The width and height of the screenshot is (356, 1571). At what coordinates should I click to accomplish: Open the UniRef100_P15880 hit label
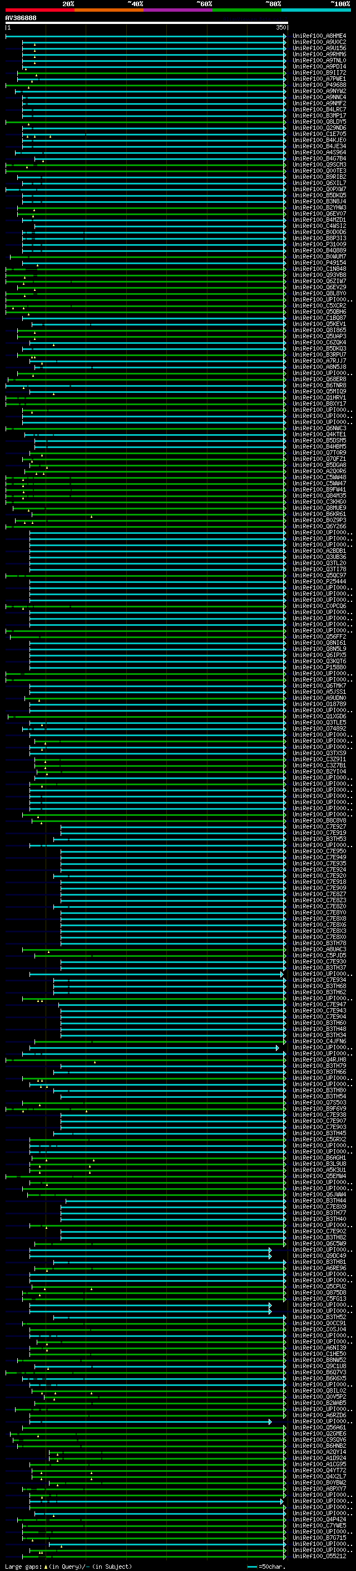[319, 667]
